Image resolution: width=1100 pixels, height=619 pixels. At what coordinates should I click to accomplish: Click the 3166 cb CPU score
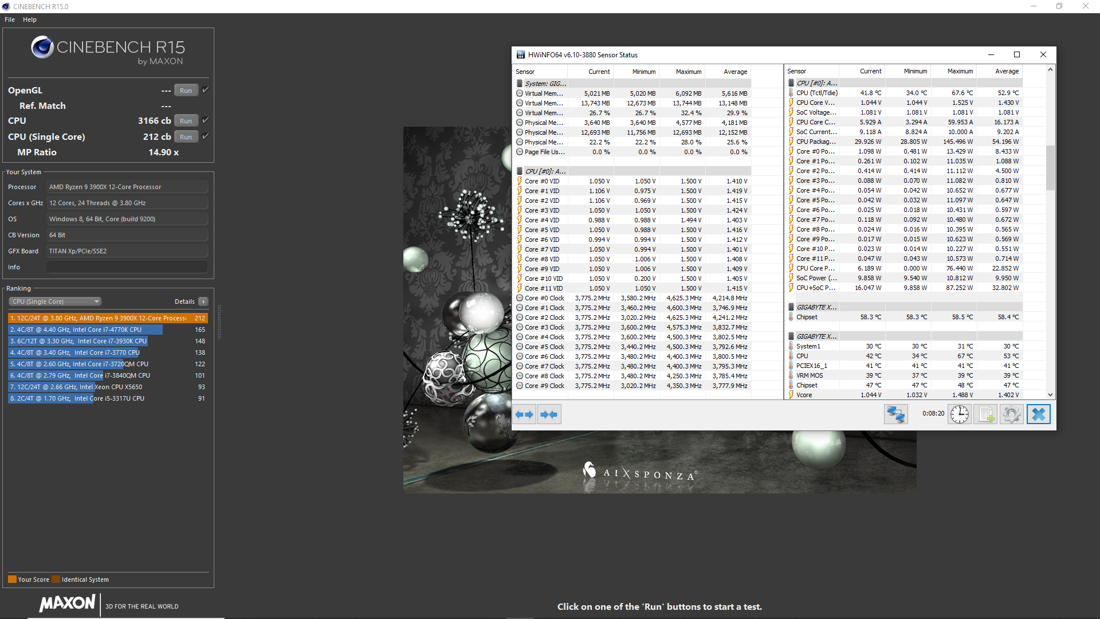(x=154, y=121)
